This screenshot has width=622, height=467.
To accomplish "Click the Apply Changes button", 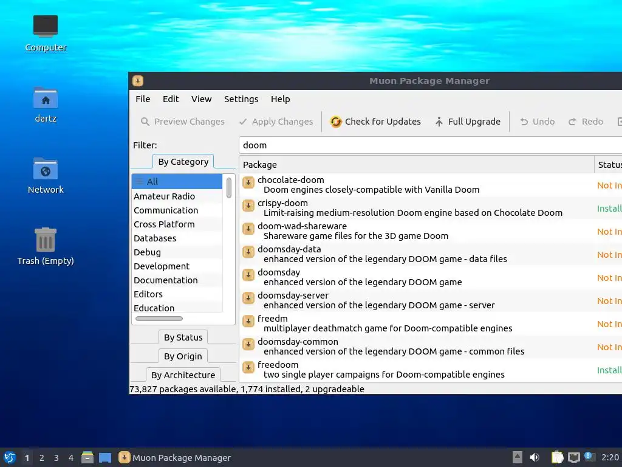I will 276,122.
